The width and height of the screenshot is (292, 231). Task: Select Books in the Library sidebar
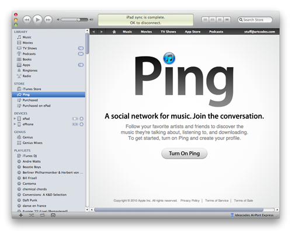click(x=48, y=60)
